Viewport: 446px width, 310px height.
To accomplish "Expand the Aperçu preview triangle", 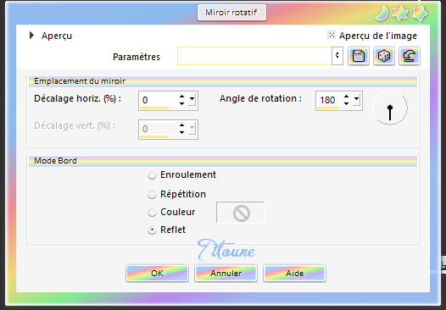I will [31, 36].
